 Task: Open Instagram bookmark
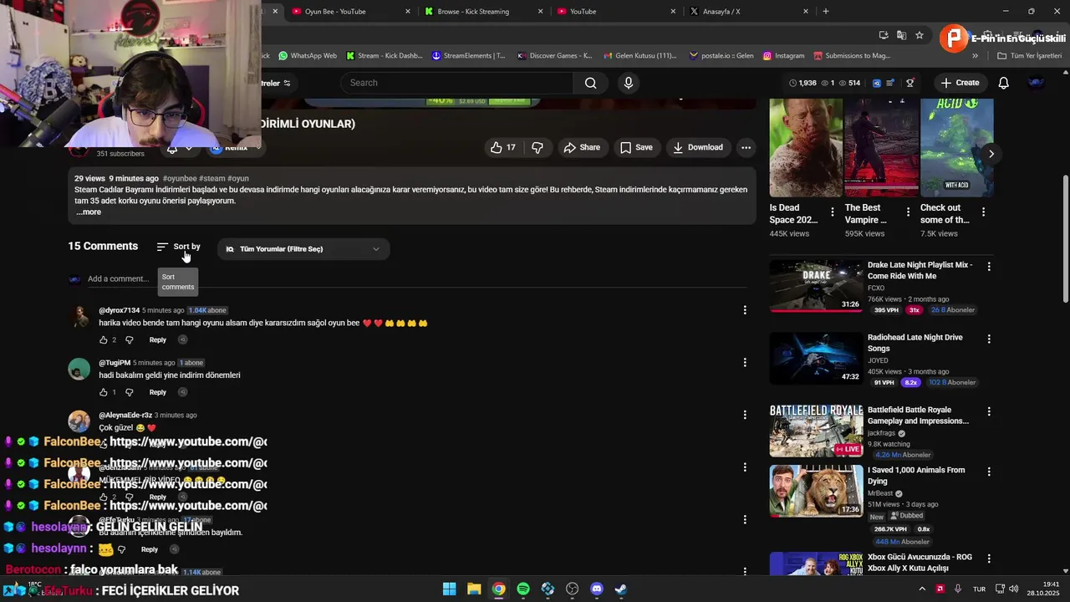point(783,56)
